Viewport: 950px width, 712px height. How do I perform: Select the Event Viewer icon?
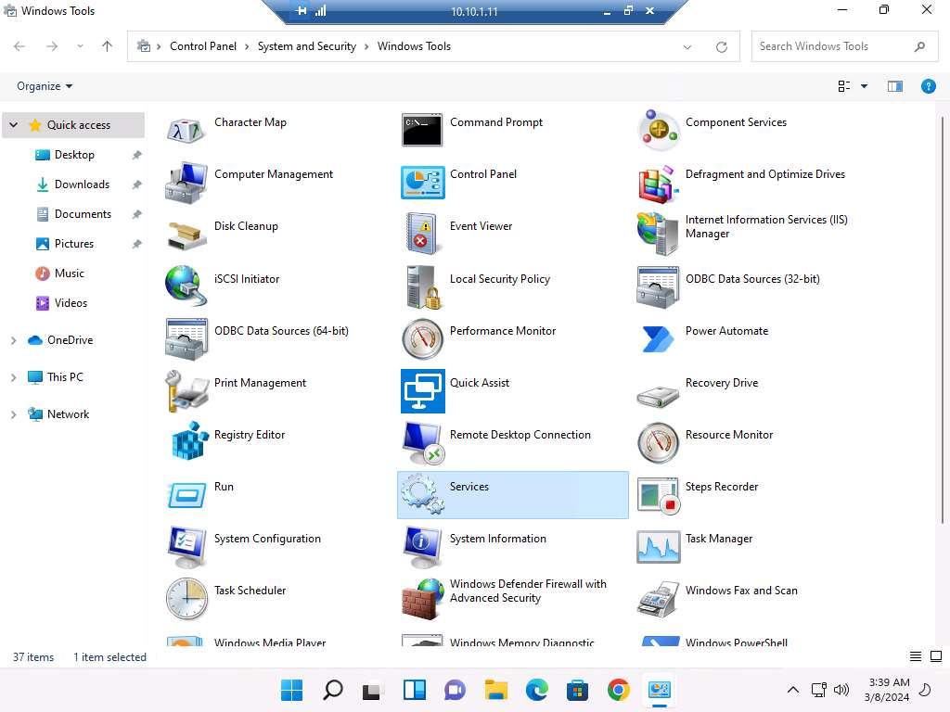(422, 234)
